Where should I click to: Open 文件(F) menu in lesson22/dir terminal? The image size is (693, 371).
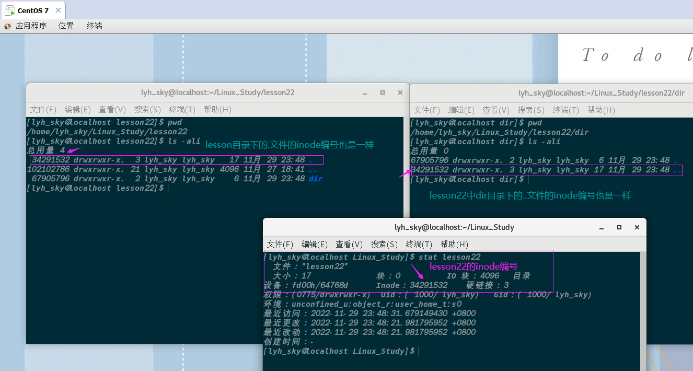coord(427,110)
